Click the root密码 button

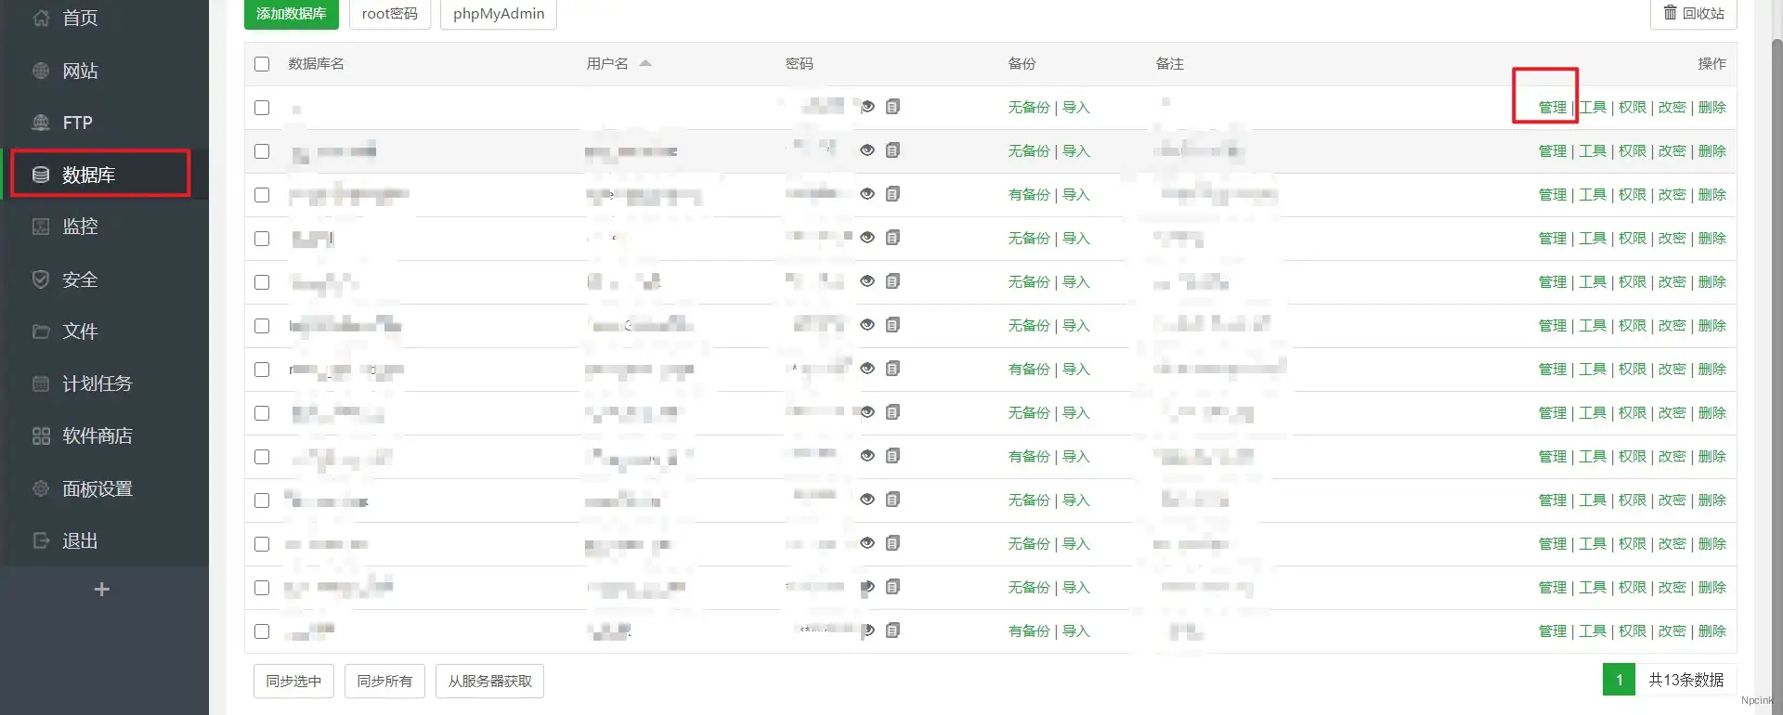tap(390, 13)
